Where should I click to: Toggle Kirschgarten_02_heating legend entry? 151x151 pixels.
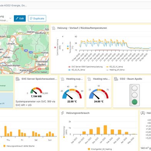pos(100,149)
